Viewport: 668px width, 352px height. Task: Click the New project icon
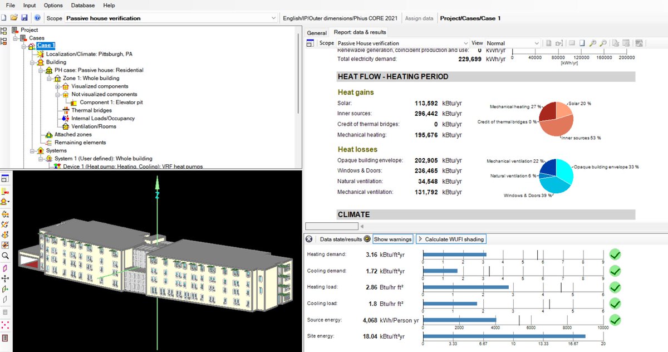[x=4, y=18]
